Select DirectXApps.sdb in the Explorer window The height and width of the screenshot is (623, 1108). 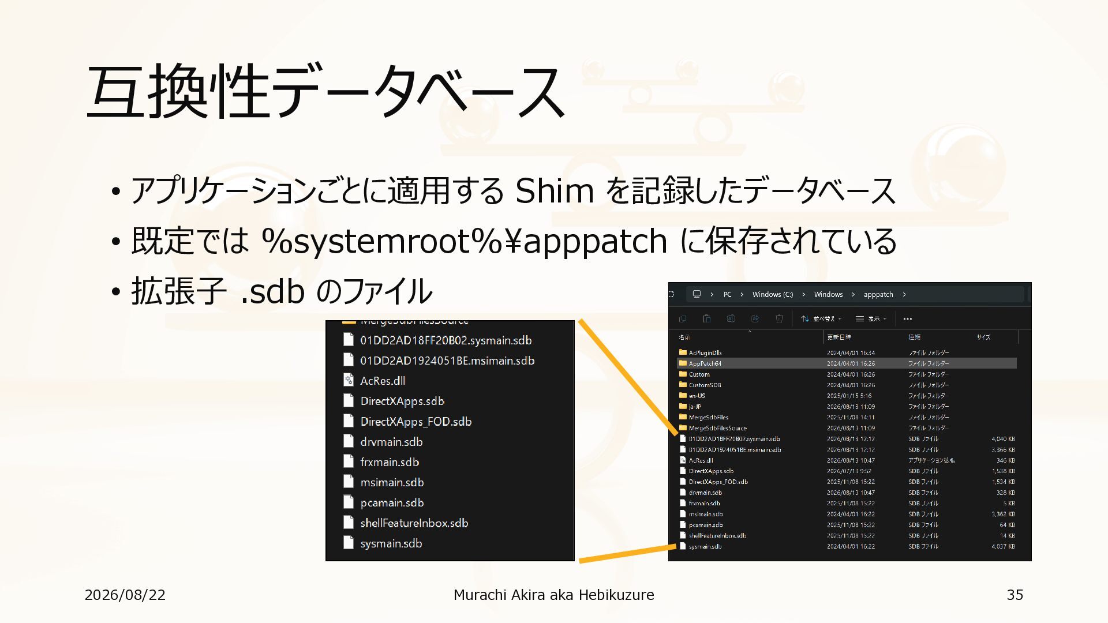pyautogui.click(x=711, y=471)
